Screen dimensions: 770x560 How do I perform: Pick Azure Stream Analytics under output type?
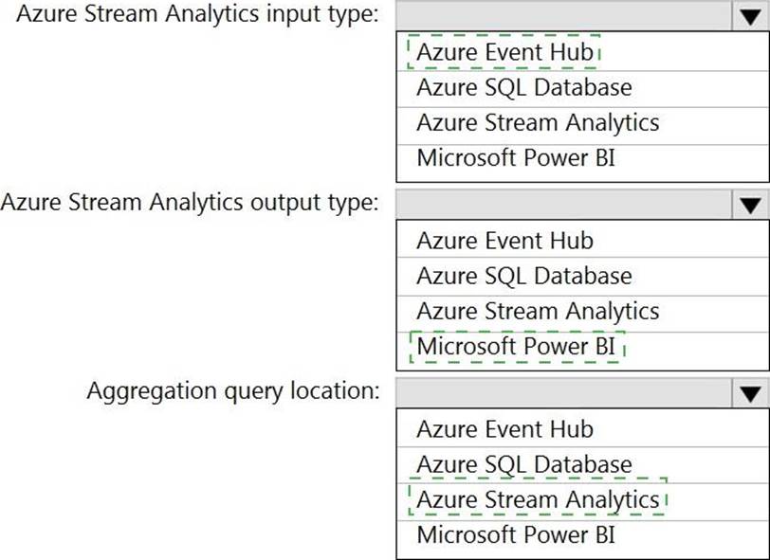click(x=537, y=311)
